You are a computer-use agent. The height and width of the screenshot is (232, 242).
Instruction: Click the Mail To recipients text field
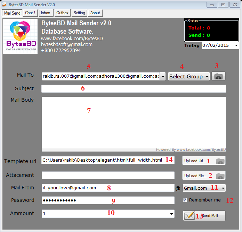pyautogui.click(x=100, y=76)
